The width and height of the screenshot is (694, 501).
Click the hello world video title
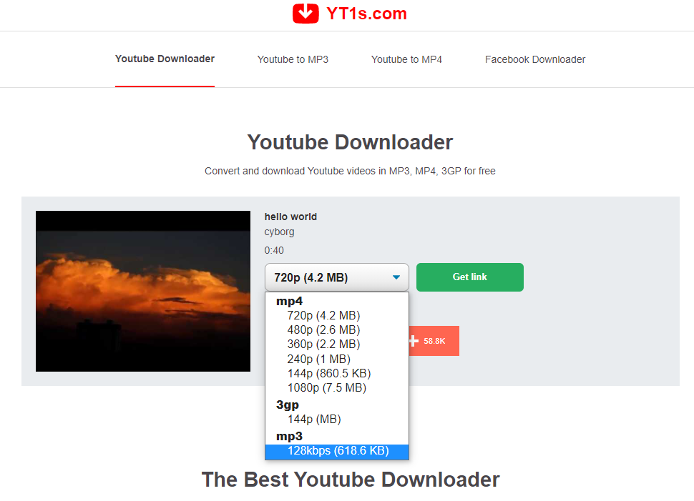pyautogui.click(x=290, y=217)
